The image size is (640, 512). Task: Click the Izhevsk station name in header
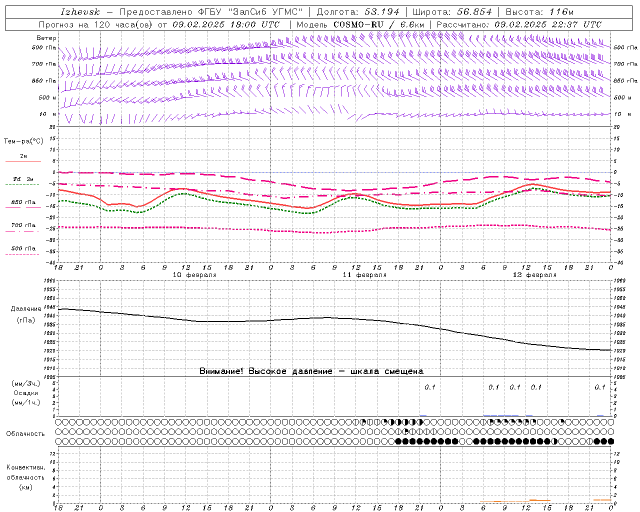click(x=80, y=12)
